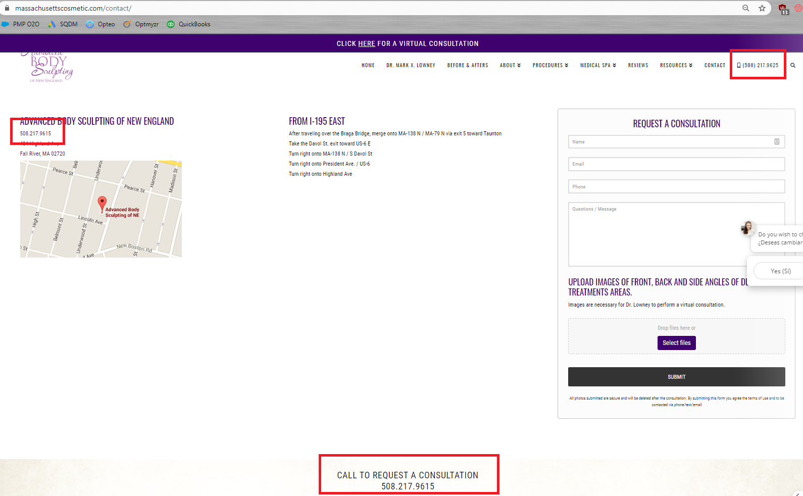Expand the Medical Spa dropdown menu

tap(598, 65)
